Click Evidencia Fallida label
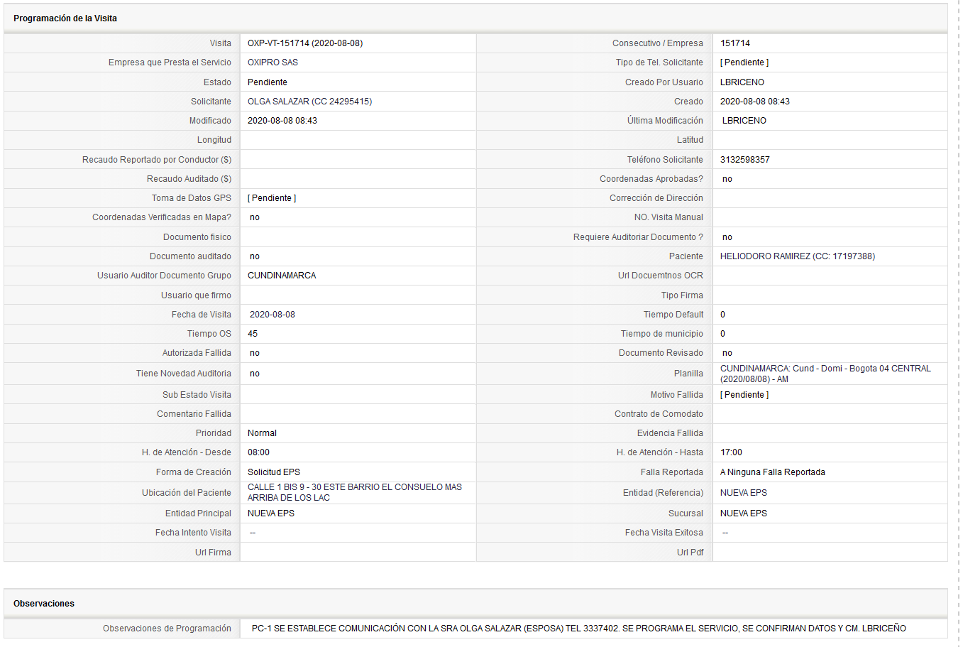The width and height of the screenshot is (963, 647). 670,433
